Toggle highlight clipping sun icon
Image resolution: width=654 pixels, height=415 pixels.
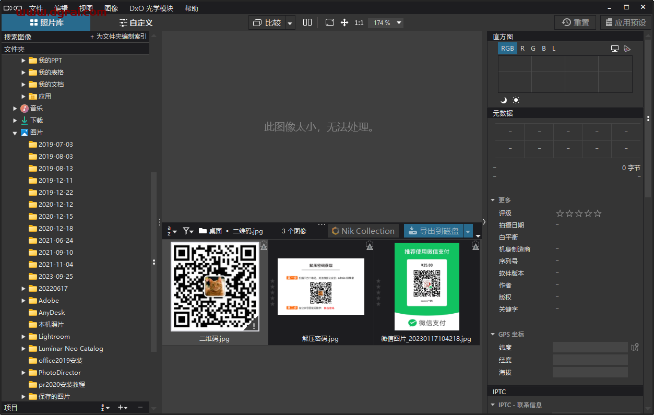click(516, 100)
